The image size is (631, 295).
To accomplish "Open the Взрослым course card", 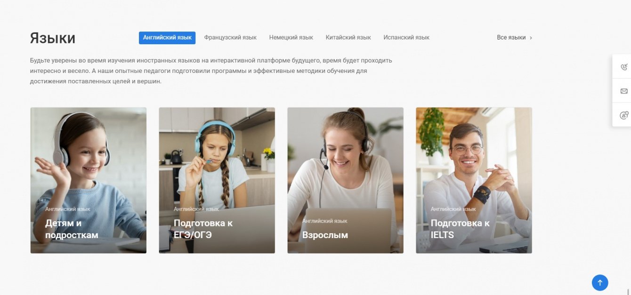I will click(x=346, y=180).
